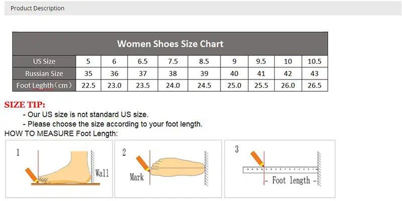Click the Foot Length (cm) row label
The width and height of the screenshot is (402, 201).
point(44,86)
